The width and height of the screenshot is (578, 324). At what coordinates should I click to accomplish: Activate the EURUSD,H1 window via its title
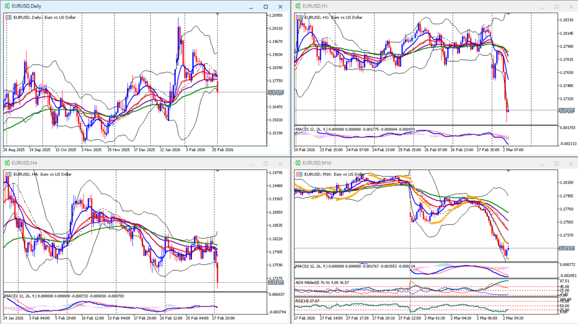coord(315,6)
